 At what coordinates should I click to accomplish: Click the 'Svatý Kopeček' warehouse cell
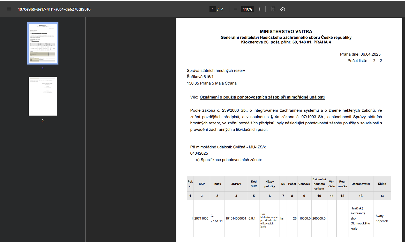coord(381,218)
